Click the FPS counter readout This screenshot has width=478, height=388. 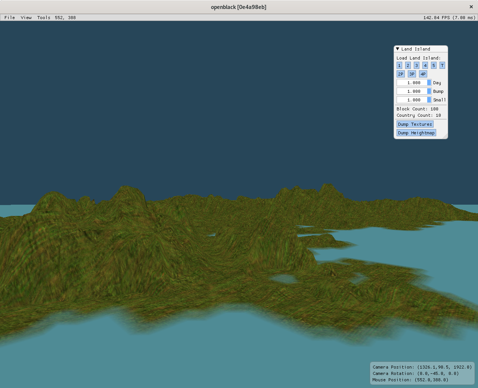447,17
